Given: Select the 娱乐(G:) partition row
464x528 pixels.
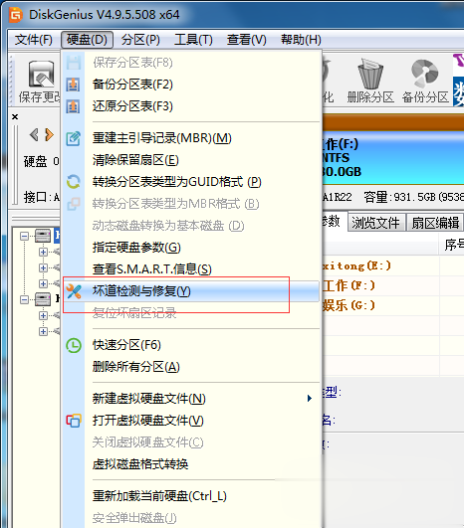Looking at the screenshot, I should pos(393,305).
